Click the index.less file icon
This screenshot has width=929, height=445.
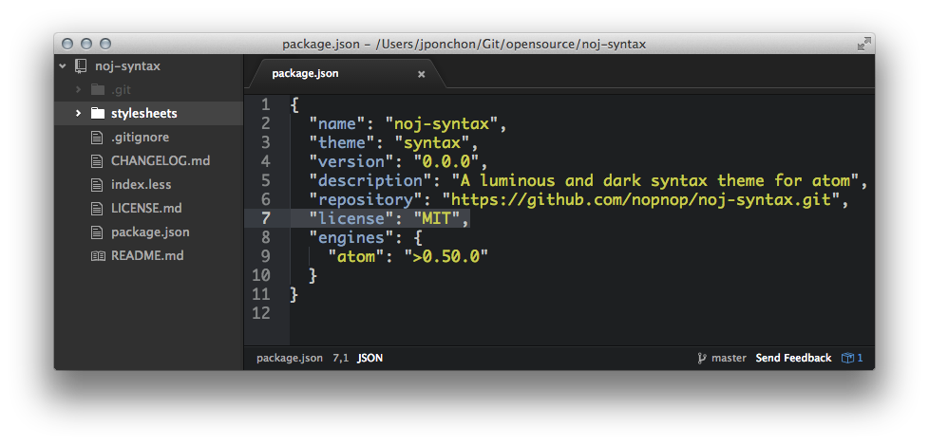97,185
